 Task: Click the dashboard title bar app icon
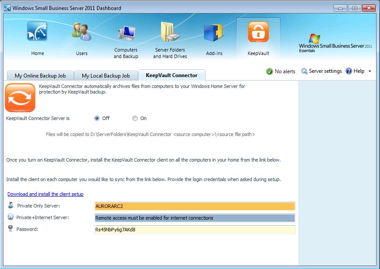7,8
